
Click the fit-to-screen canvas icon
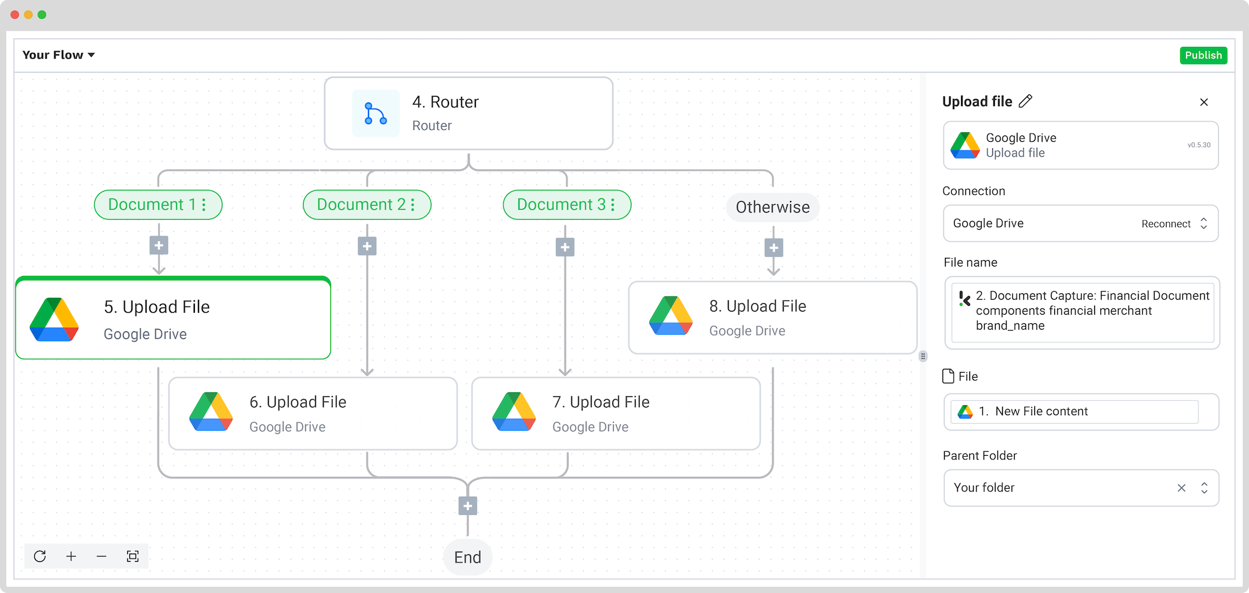tap(132, 556)
